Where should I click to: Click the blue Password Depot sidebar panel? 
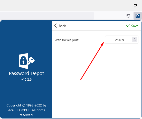pos(26,69)
